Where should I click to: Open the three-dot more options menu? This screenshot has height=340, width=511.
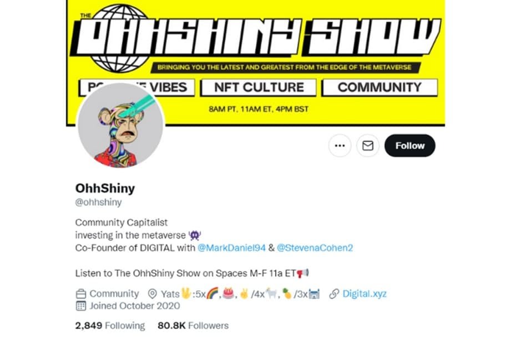pos(340,146)
